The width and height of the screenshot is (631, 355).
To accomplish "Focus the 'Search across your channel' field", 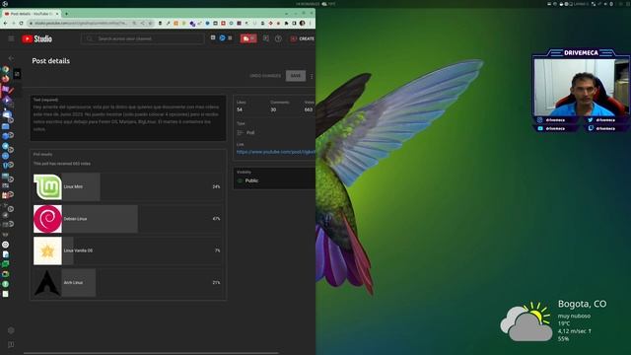I will (142, 38).
